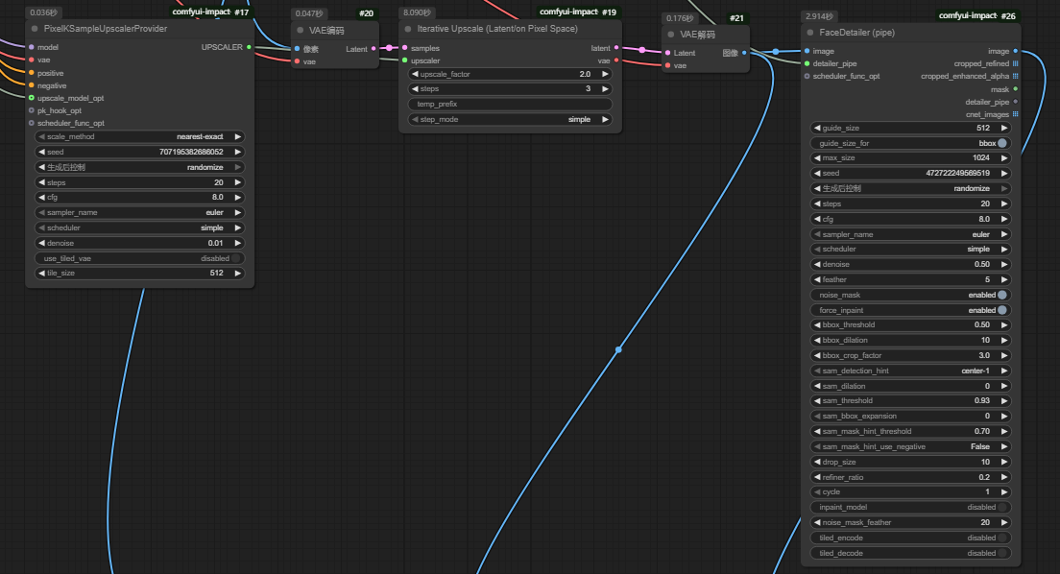Image resolution: width=1060 pixels, height=574 pixels.
Task: Click the cropped_refined output grid socket
Action: [1016, 63]
